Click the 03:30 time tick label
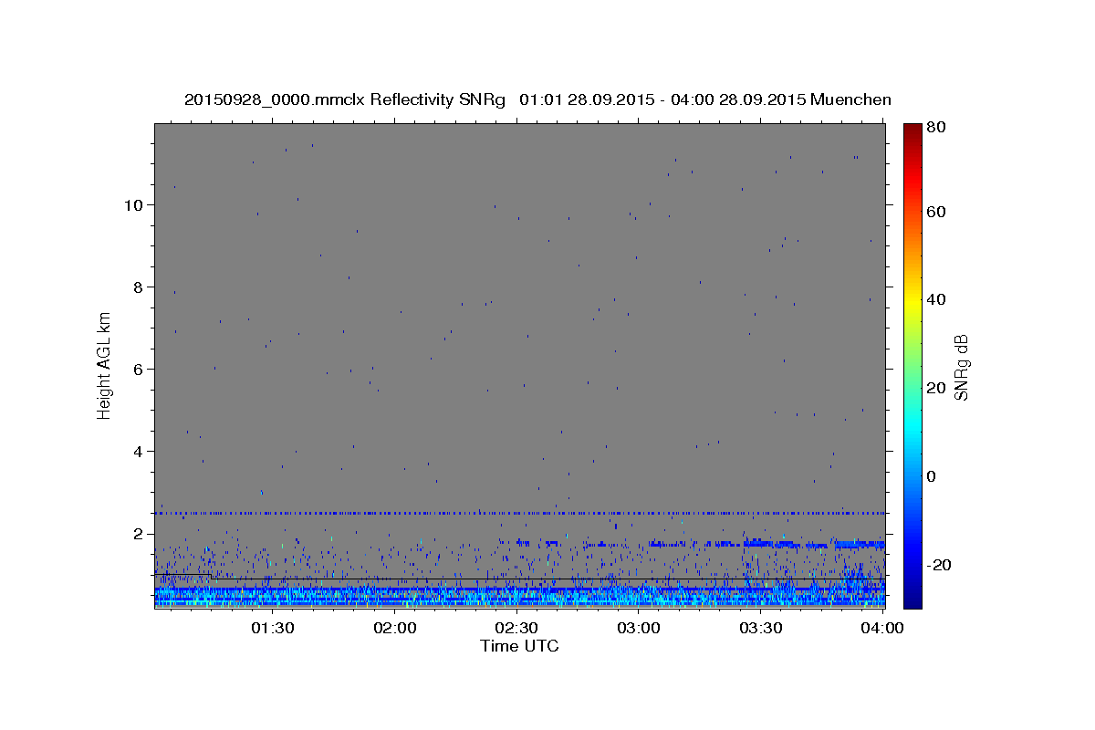Viewport: 1095px width, 730px height. pyautogui.click(x=760, y=628)
